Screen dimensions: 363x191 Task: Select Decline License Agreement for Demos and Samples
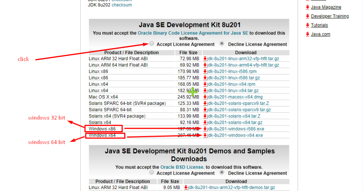(x=222, y=173)
